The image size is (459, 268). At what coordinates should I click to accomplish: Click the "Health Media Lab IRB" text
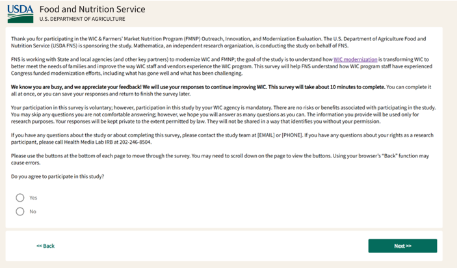click(86, 142)
